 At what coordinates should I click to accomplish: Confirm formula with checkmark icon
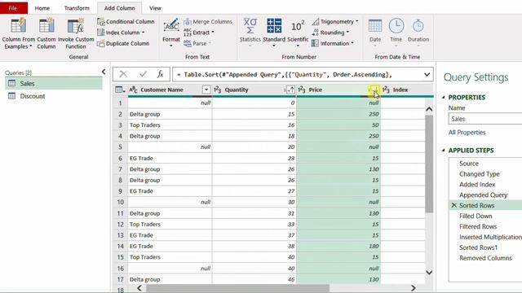pyautogui.click(x=144, y=74)
